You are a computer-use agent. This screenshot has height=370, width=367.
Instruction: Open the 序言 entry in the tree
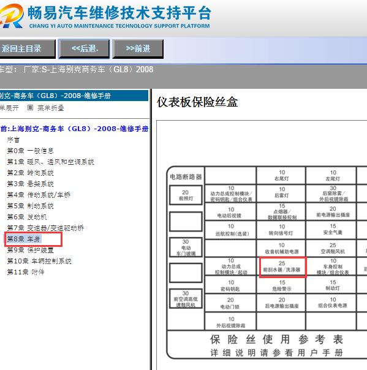coord(13,140)
